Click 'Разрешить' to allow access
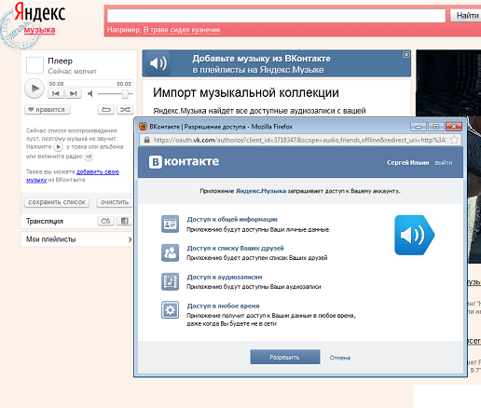The image size is (481, 408). [x=285, y=357]
